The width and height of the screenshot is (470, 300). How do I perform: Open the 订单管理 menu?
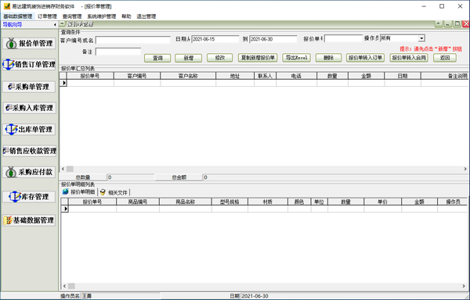pos(47,16)
